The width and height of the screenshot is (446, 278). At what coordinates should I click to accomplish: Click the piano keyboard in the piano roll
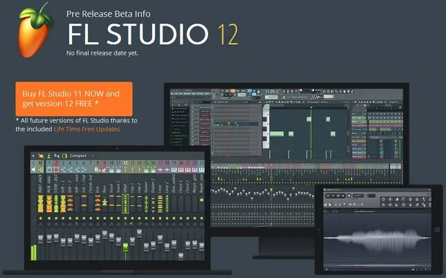tap(266, 127)
